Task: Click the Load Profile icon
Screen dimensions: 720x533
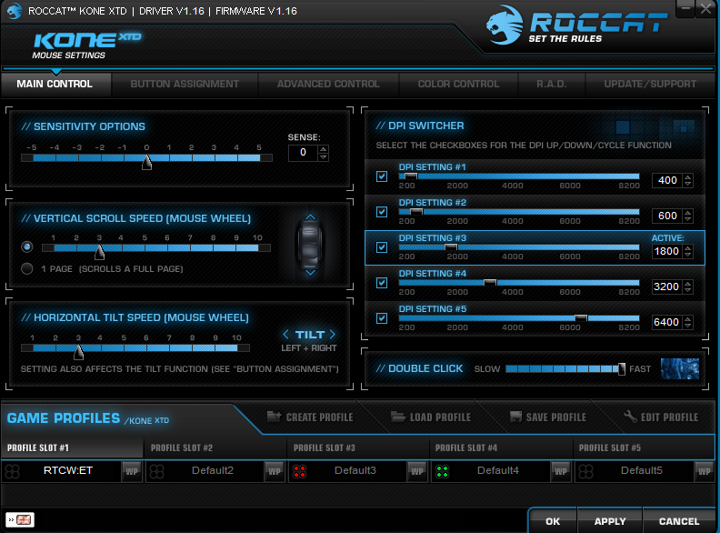Action: tap(397, 417)
